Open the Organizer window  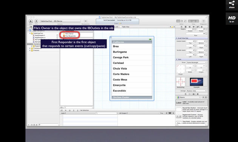204,21
